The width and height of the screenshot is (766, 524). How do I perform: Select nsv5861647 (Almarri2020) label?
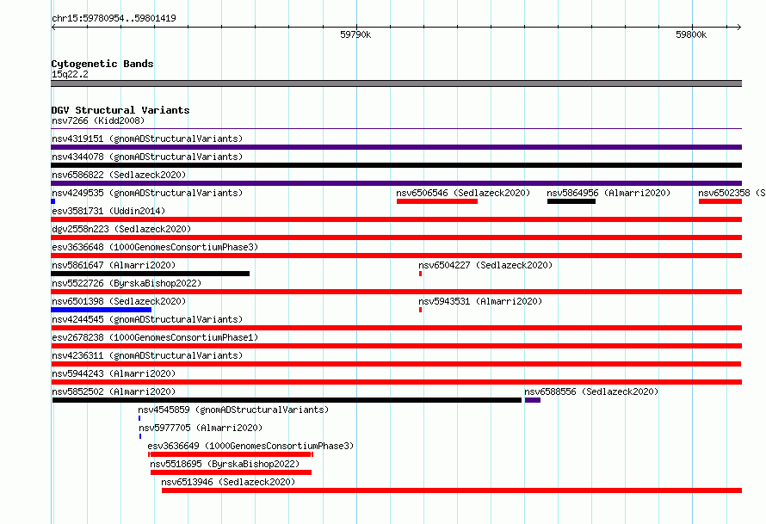click(114, 265)
